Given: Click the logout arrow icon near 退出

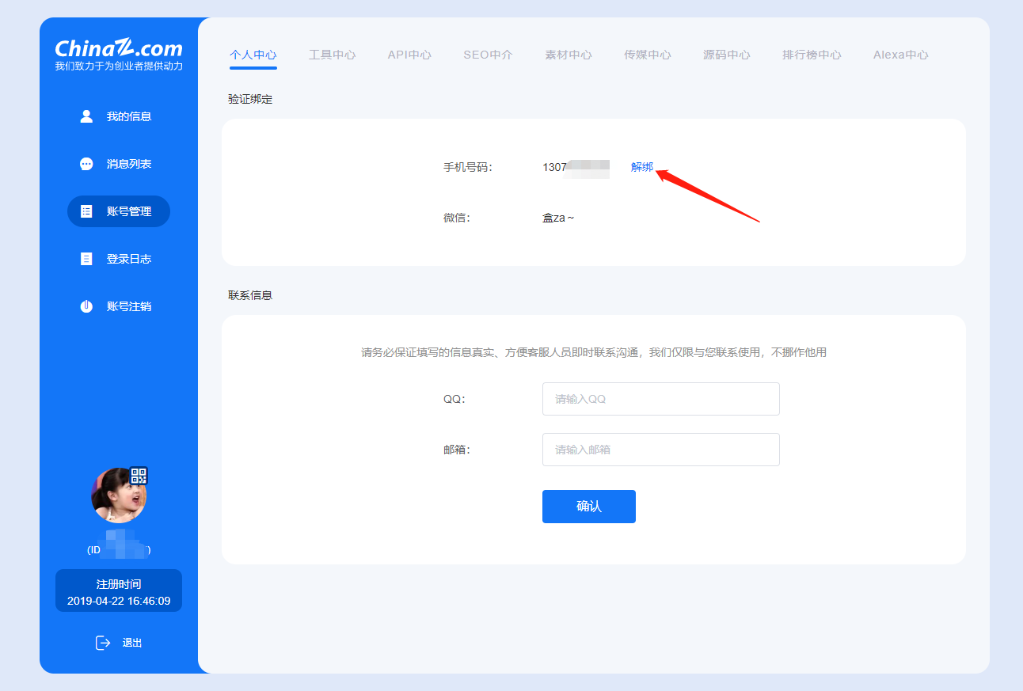Looking at the screenshot, I should 103,643.
